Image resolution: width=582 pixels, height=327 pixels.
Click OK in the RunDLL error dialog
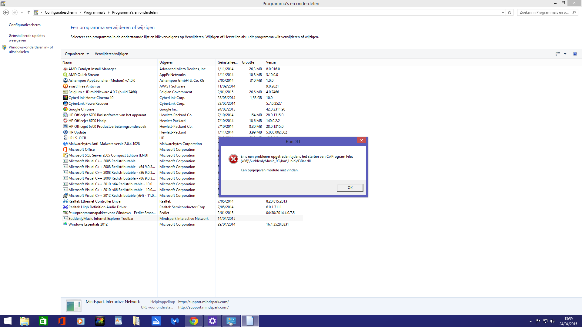350,188
